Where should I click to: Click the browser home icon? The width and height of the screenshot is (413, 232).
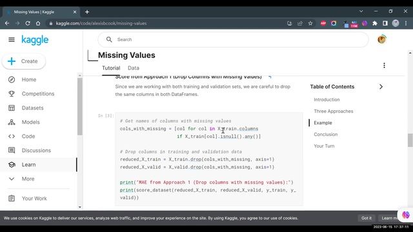click(x=38, y=23)
